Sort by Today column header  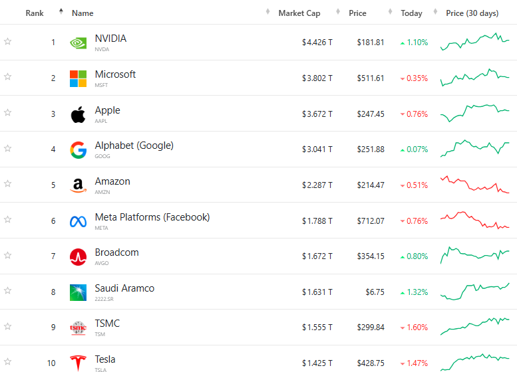pos(411,13)
